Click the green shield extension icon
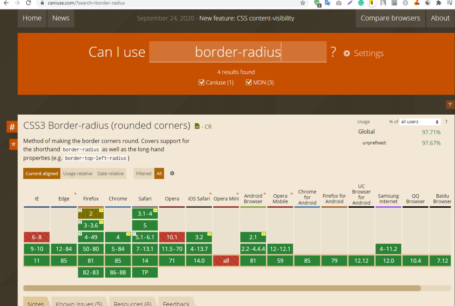 (x=317, y=3)
